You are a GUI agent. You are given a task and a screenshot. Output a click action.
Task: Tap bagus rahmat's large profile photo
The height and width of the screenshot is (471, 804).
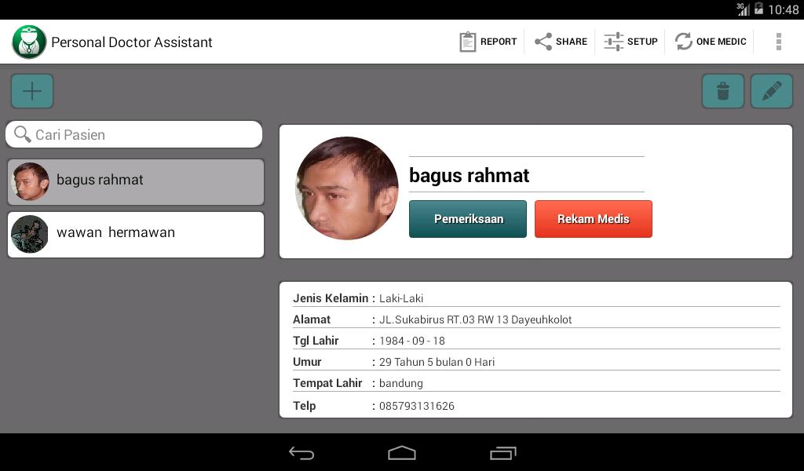[x=346, y=188]
